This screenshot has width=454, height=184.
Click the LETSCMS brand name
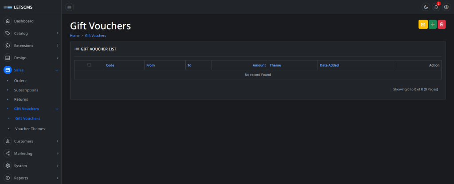click(23, 8)
